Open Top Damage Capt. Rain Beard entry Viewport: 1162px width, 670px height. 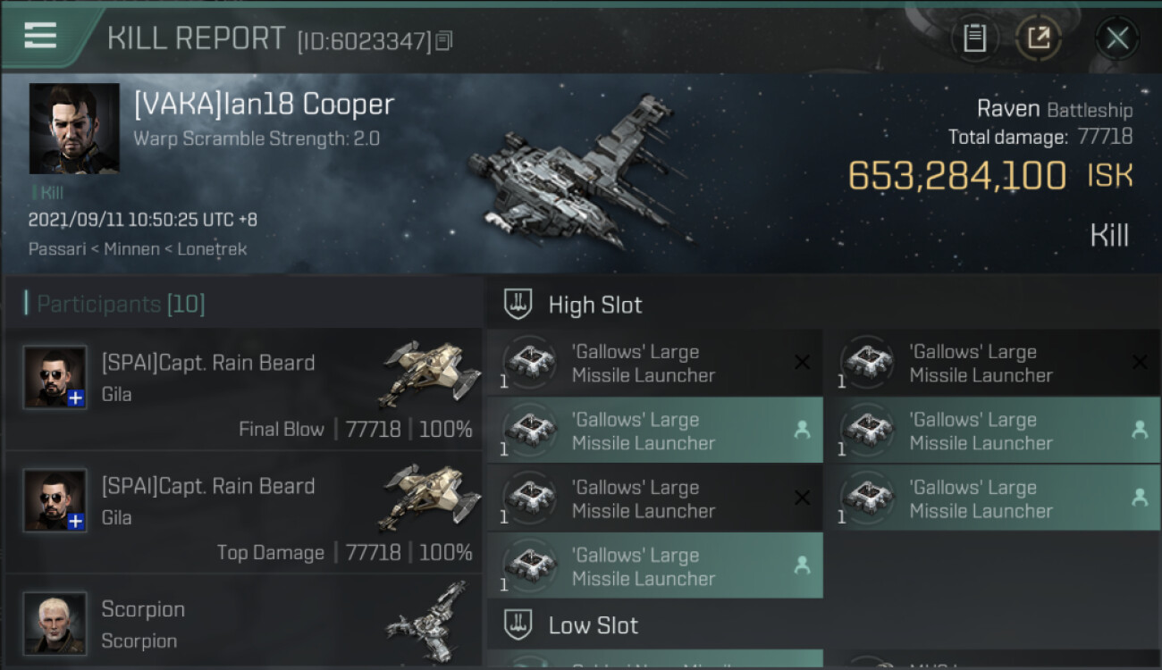pos(244,512)
